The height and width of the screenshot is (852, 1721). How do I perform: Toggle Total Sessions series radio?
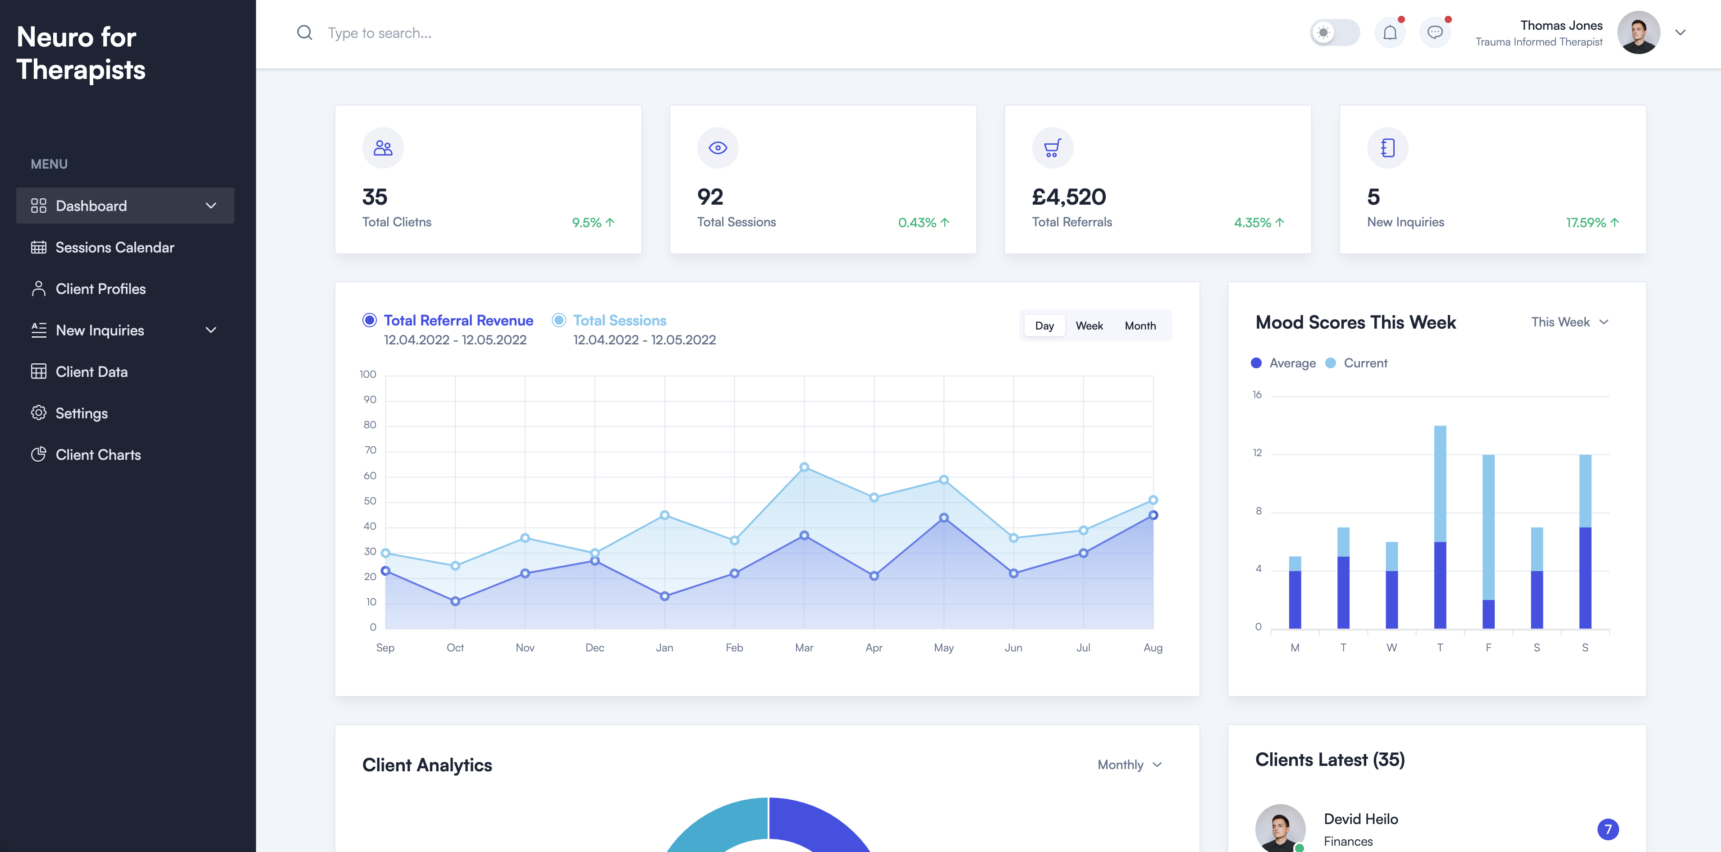pos(558,320)
